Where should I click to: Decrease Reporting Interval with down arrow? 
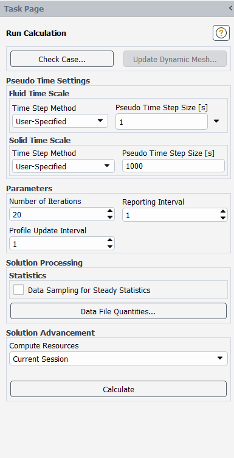(x=223, y=218)
